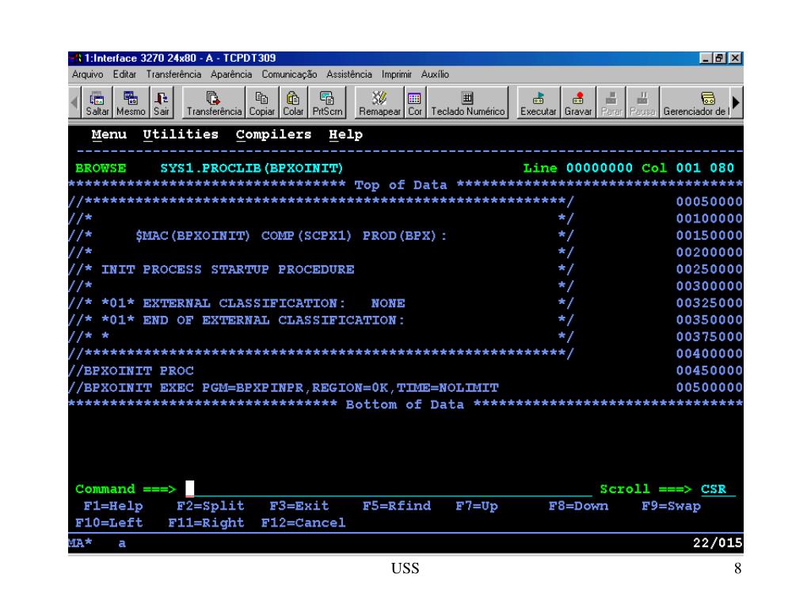Select Menu in the ISPF action bar
This screenshot has height=608, width=811.
point(109,135)
